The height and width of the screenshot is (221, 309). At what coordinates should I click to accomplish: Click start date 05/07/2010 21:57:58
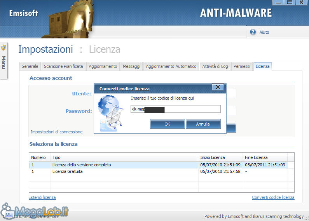coord(220,171)
